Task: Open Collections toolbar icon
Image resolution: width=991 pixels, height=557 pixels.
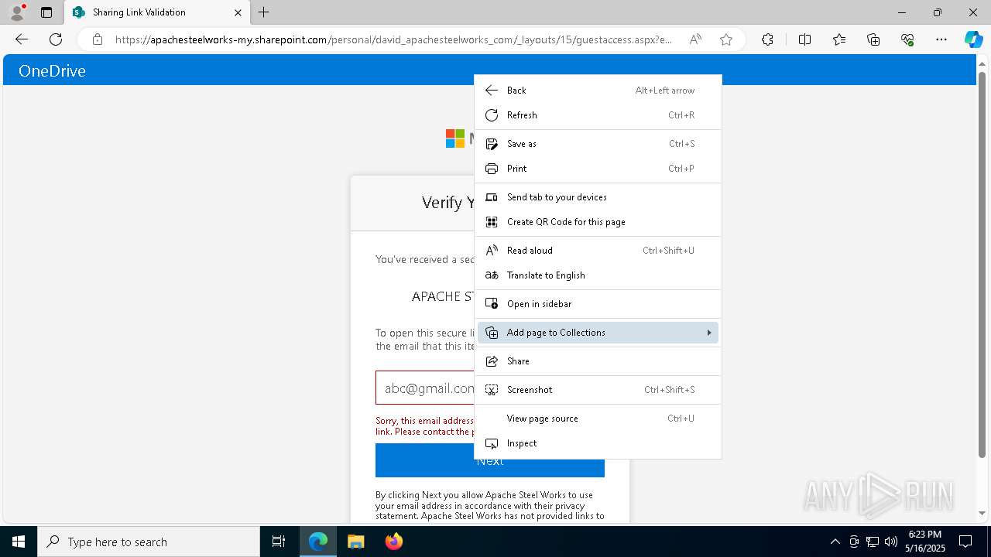Action: tap(873, 39)
